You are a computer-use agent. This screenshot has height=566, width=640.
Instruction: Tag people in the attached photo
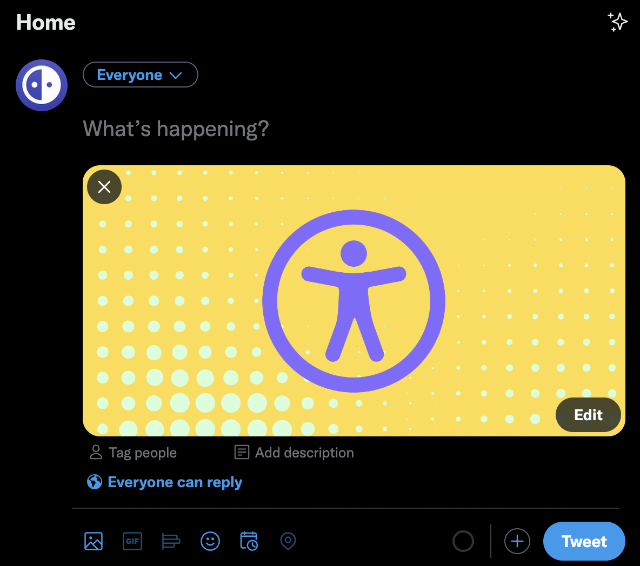[132, 452]
